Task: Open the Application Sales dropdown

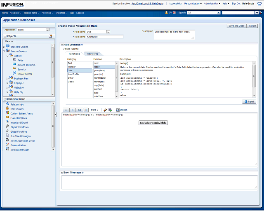Action: coord(47,30)
